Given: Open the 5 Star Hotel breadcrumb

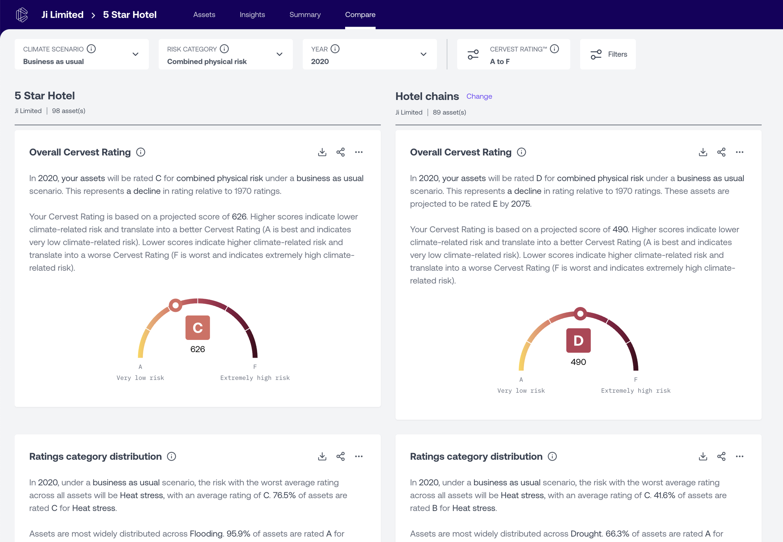Looking at the screenshot, I should click(x=130, y=15).
